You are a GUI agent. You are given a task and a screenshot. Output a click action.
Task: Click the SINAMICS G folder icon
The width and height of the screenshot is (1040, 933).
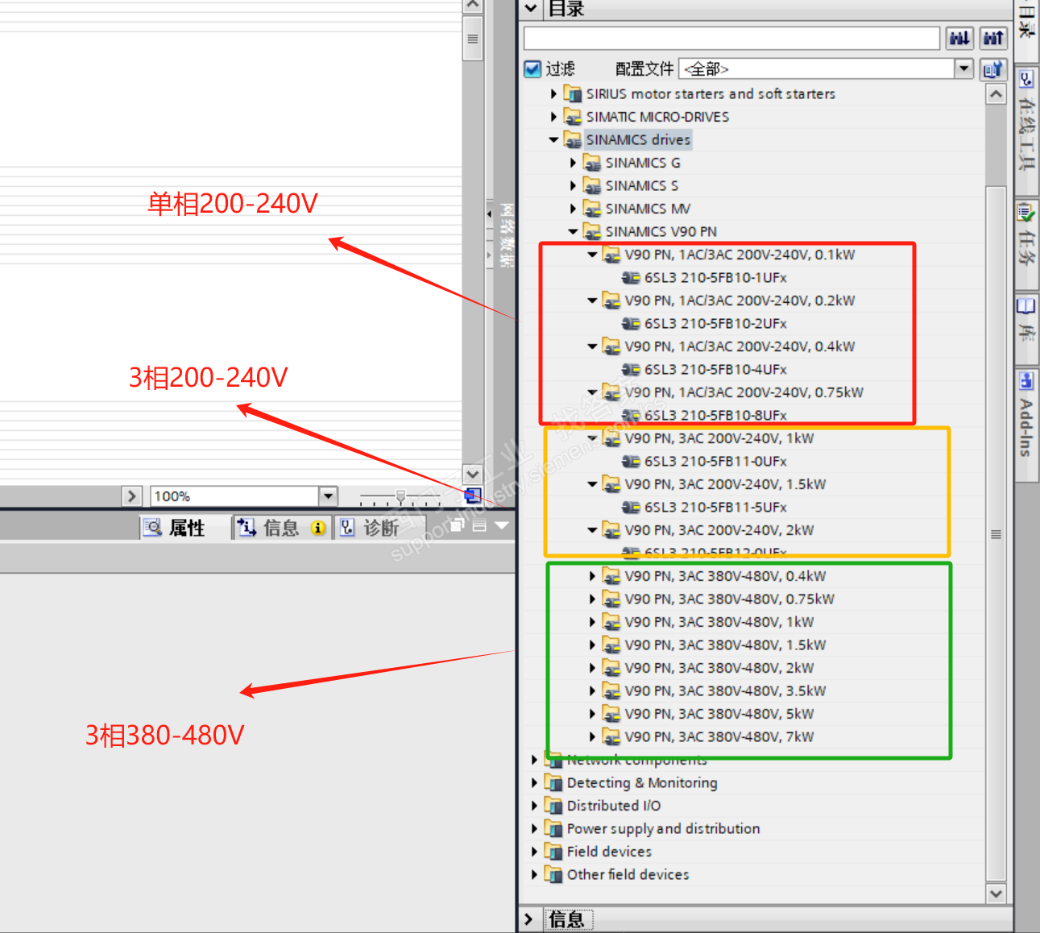coord(592,163)
